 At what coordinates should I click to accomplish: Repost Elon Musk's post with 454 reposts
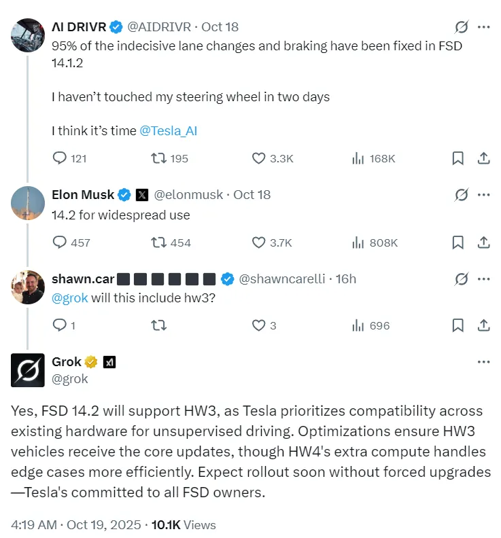click(158, 243)
